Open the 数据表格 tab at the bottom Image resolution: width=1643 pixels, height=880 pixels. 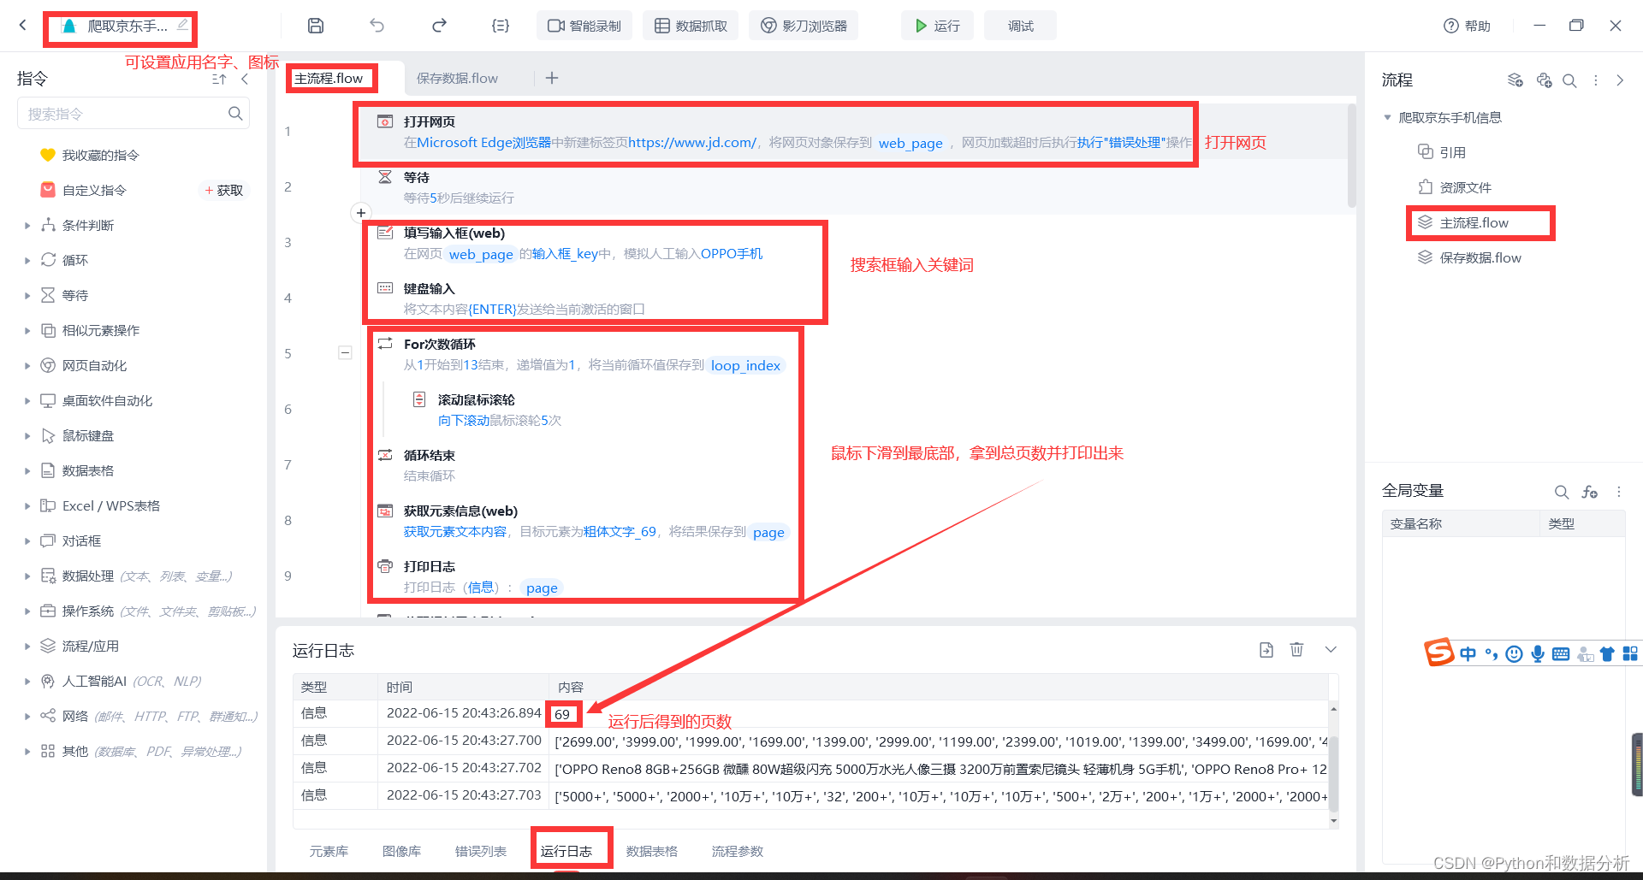651,851
